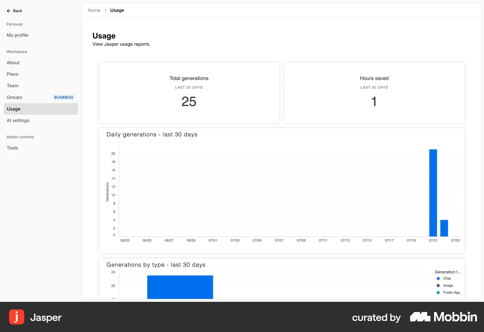
Task: Click the back arrow icon
Action: click(x=8, y=11)
